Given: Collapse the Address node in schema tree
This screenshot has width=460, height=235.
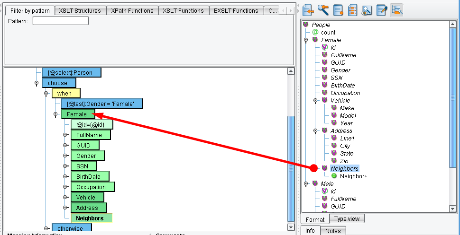Looking at the screenshot, I should 315,131.
